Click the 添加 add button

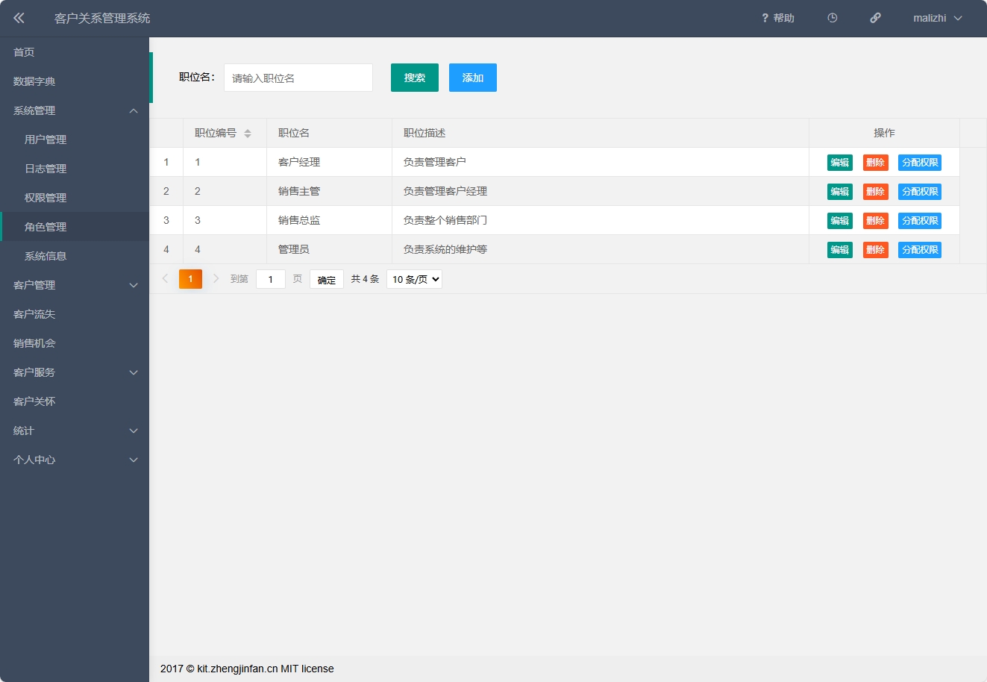(x=472, y=77)
